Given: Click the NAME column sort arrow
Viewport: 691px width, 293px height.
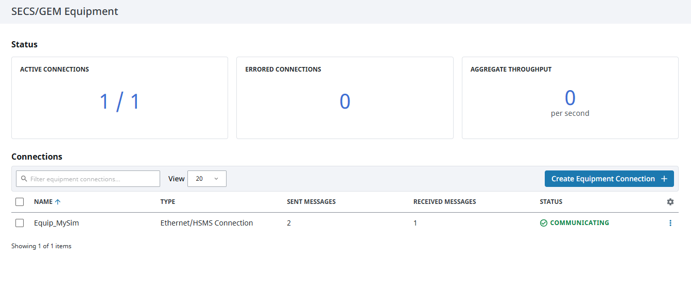Looking at the screenshot, I should 58,202.
